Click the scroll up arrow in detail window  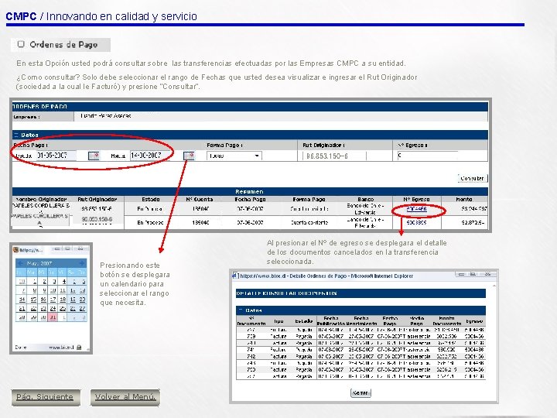point(494,286)
